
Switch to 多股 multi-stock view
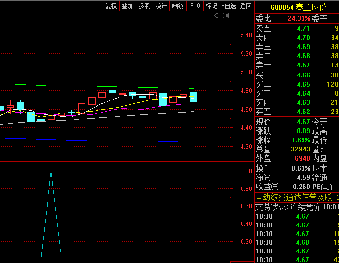pyautogui.click(x=144, y=6)
